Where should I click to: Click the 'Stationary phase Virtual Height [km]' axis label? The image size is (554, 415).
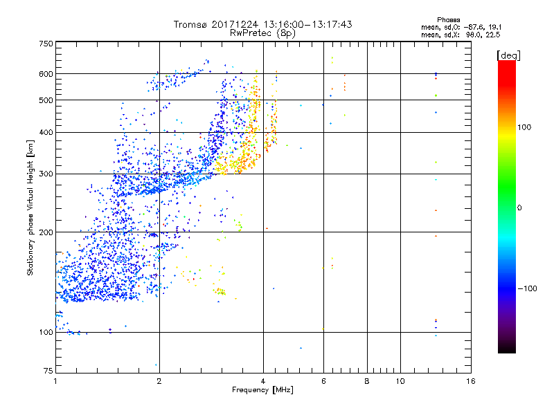pyautogui.click(x=30, y=208)
